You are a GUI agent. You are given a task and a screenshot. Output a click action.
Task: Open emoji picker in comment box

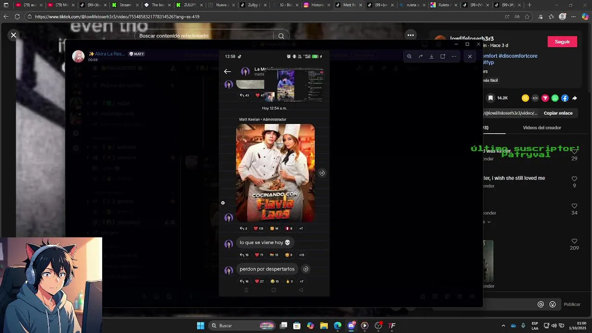click(553, 304)
